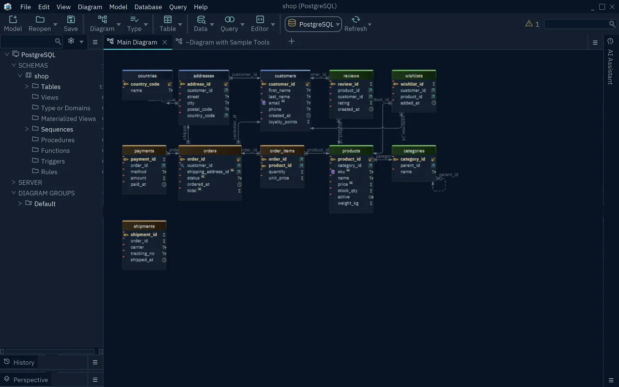Expand the Sequences tree node
Screen dimensions: 619x387
click(x=27, y=129)
